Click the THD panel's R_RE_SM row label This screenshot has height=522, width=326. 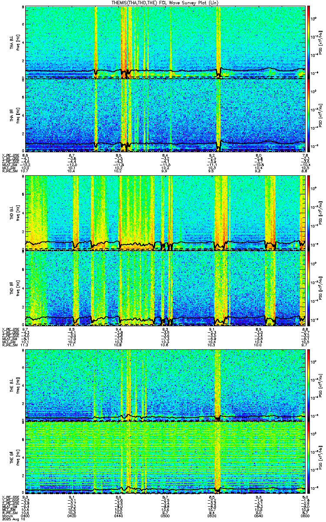pos(9,345)
